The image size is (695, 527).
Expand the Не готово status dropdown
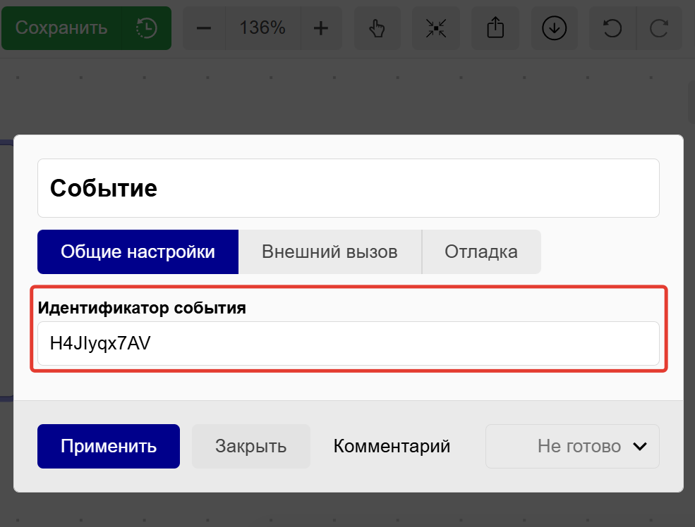click(572, 446)
